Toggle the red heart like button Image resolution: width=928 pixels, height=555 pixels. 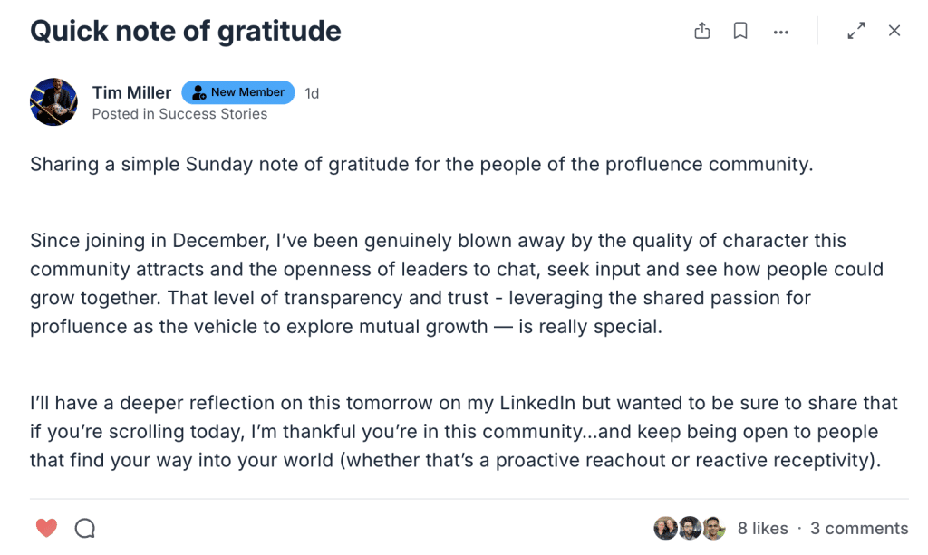(46, 528)
